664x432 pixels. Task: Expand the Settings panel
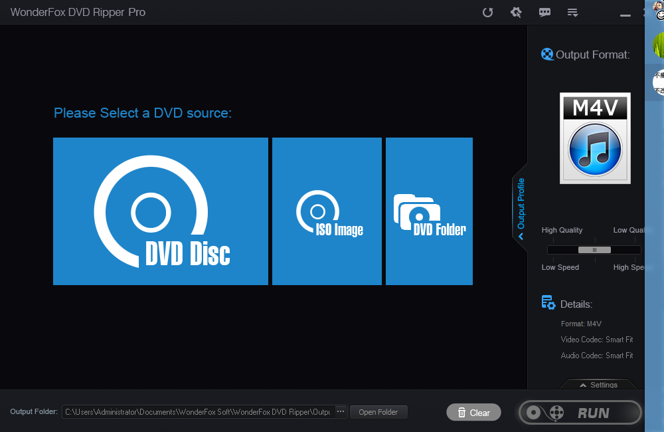(598, 385)
